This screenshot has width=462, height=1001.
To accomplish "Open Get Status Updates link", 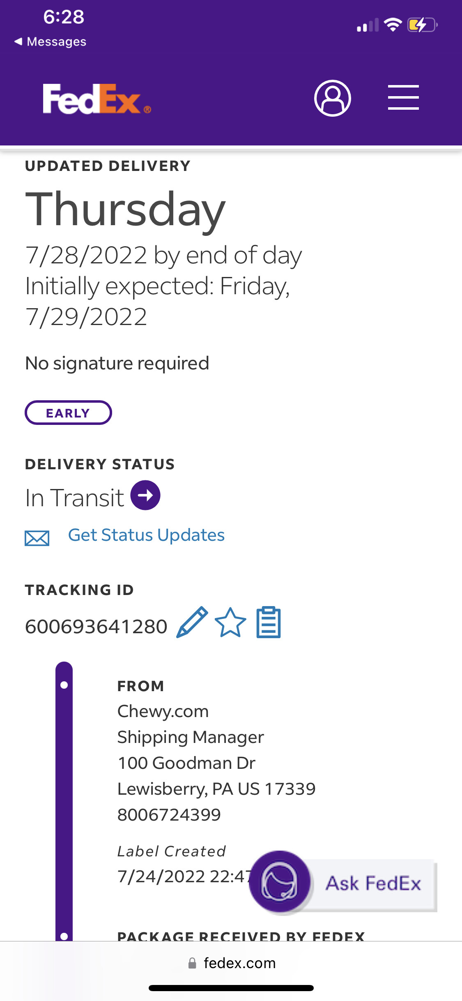I will click(x=146, y=535).
